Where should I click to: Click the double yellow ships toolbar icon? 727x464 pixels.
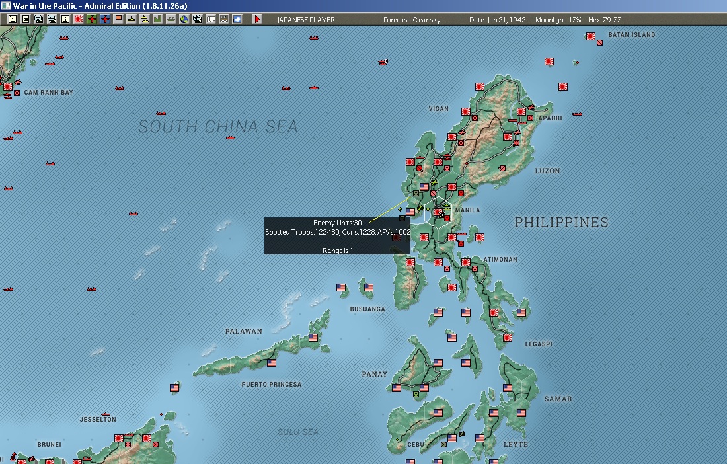[x=145, y=19]
